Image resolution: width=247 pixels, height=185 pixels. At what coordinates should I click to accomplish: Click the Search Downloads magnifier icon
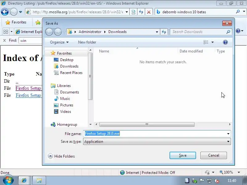pos(228,32)
